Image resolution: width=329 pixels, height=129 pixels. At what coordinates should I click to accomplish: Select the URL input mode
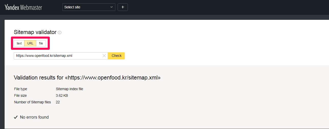[x=30, y=43]
